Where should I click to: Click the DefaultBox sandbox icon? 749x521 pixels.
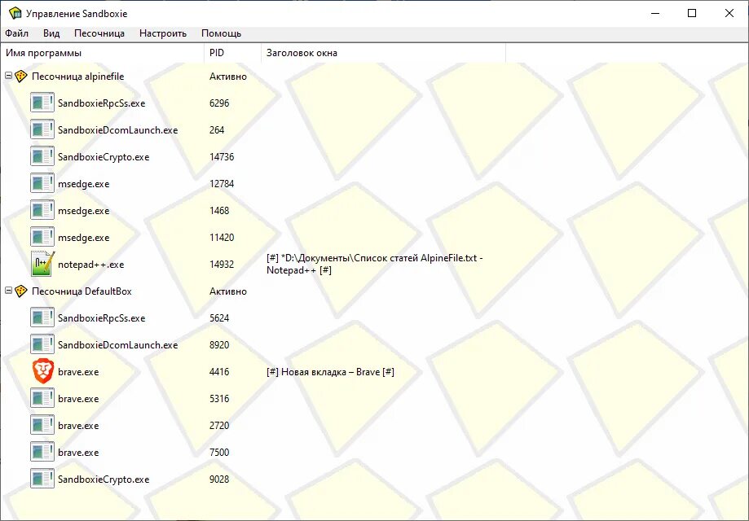coord(20,291)
